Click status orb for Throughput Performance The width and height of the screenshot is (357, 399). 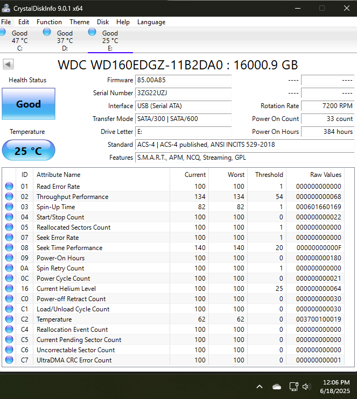9,196
